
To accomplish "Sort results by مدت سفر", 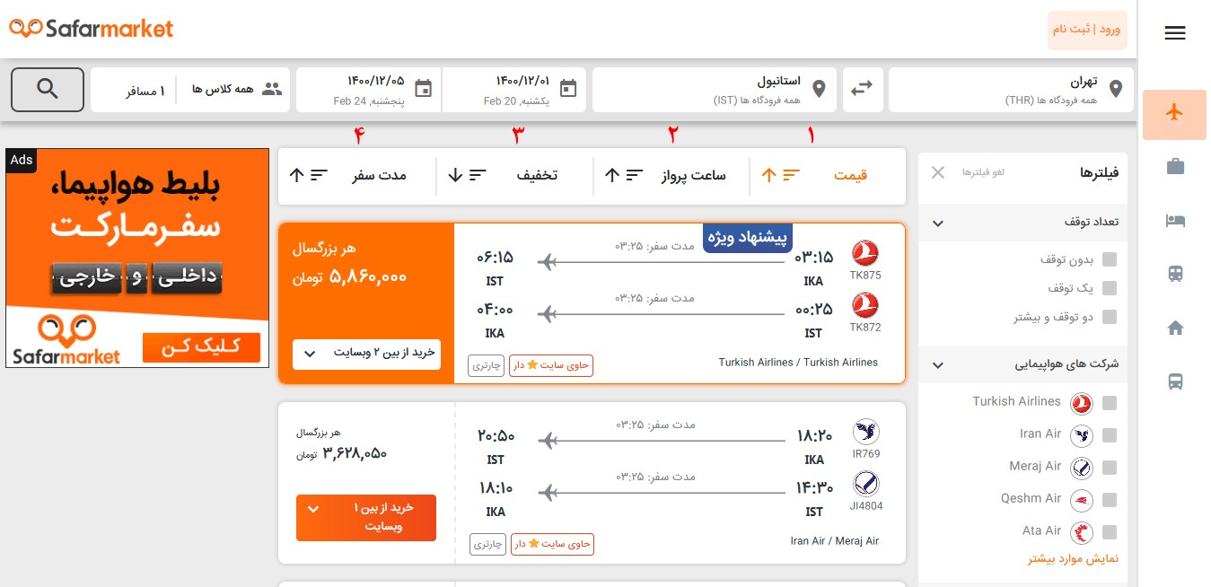I will click(356, 175).
